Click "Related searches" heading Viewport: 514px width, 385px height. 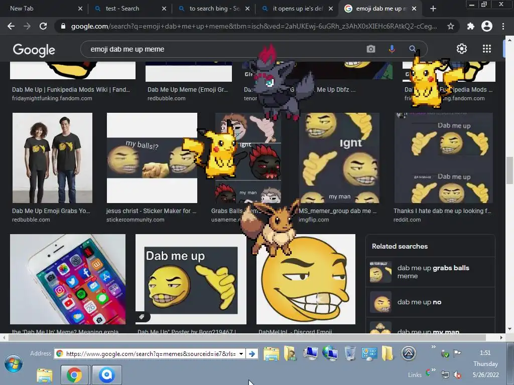tap(400, 246)
